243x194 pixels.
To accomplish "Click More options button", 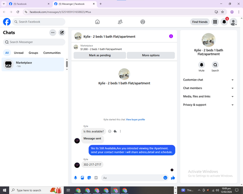I will (x=151, y=55).
